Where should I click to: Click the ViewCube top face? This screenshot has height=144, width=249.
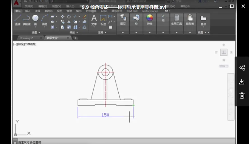point(224,52)
